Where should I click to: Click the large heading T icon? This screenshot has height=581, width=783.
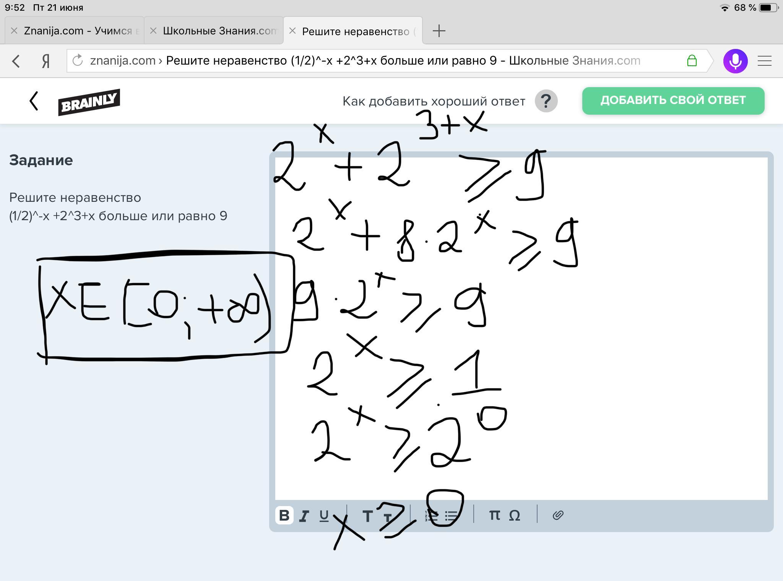(x=367, y=516)
